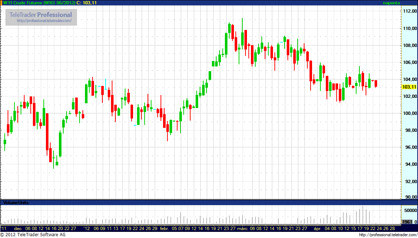
Task: Click the 50000 volume axis label
Action: pos(409,210)
